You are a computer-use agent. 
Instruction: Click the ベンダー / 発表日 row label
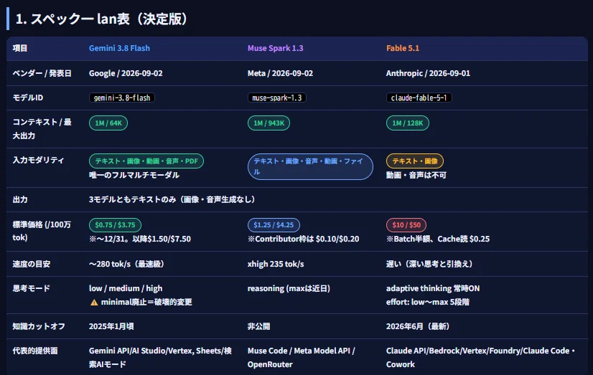[x=42, y=73]
